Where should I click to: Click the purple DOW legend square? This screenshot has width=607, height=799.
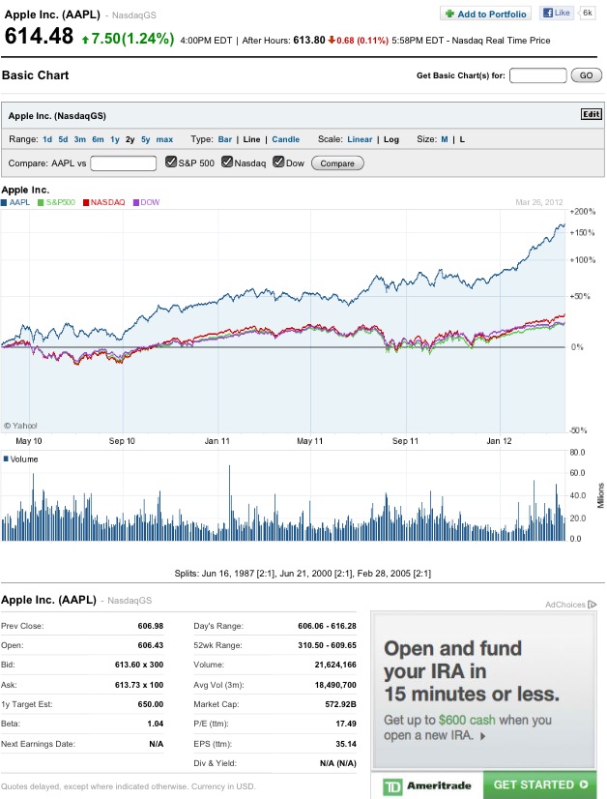pos(136,202)
